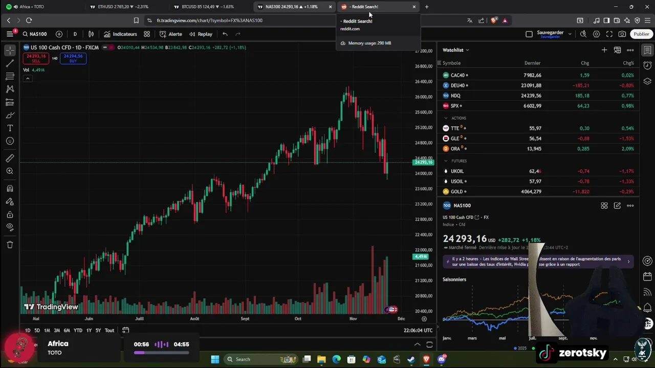Open the watchlist three-dot menu
655x368 pixels.
[x=630, y=50]
